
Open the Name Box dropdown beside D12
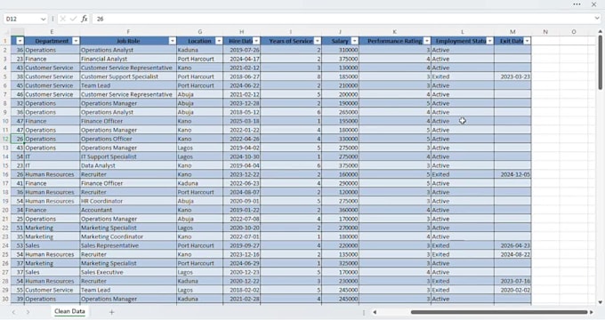click(x=43, y=19)
